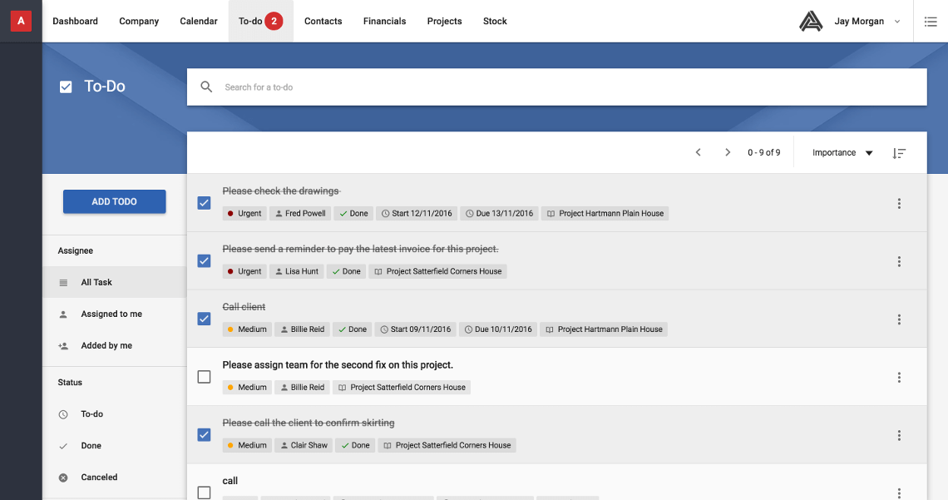Screen dimensions: 948x500
Task: Open the Stock tab
Action: (495, 21)
